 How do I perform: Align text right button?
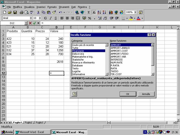[x=72, y=18]
